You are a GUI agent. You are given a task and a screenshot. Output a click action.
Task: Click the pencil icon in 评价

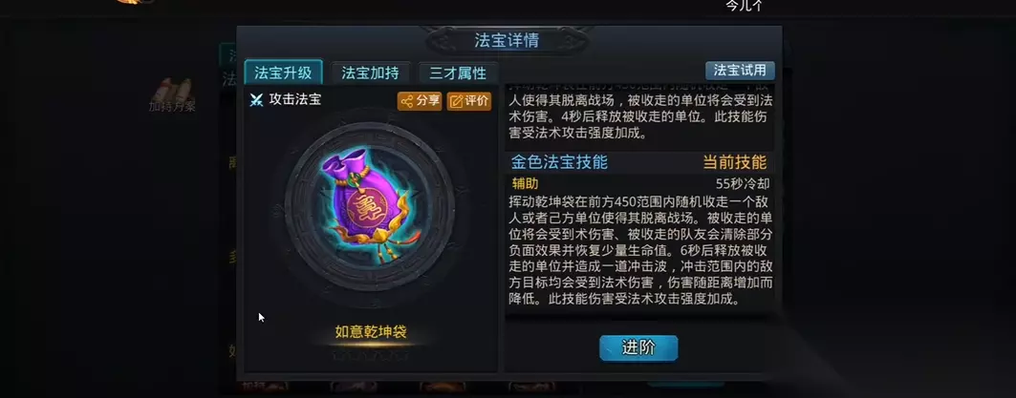[x=456, y=101]
